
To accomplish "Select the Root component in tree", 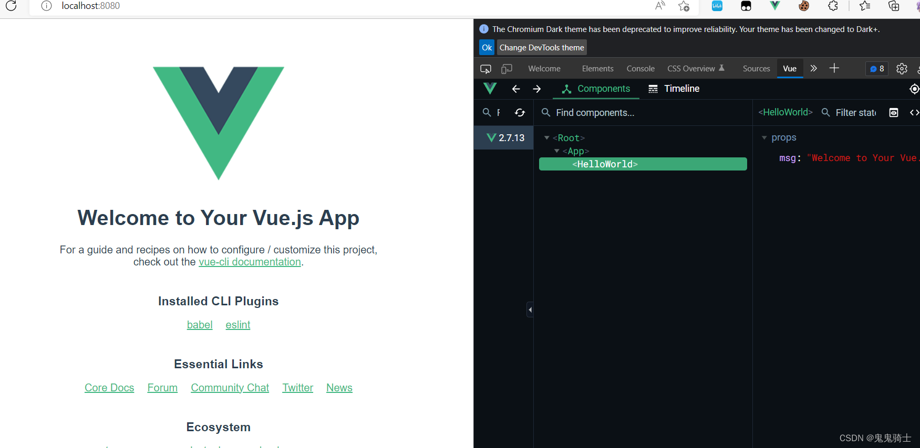I will [568, 138].
